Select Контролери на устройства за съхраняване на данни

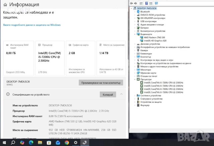point(166,64)
